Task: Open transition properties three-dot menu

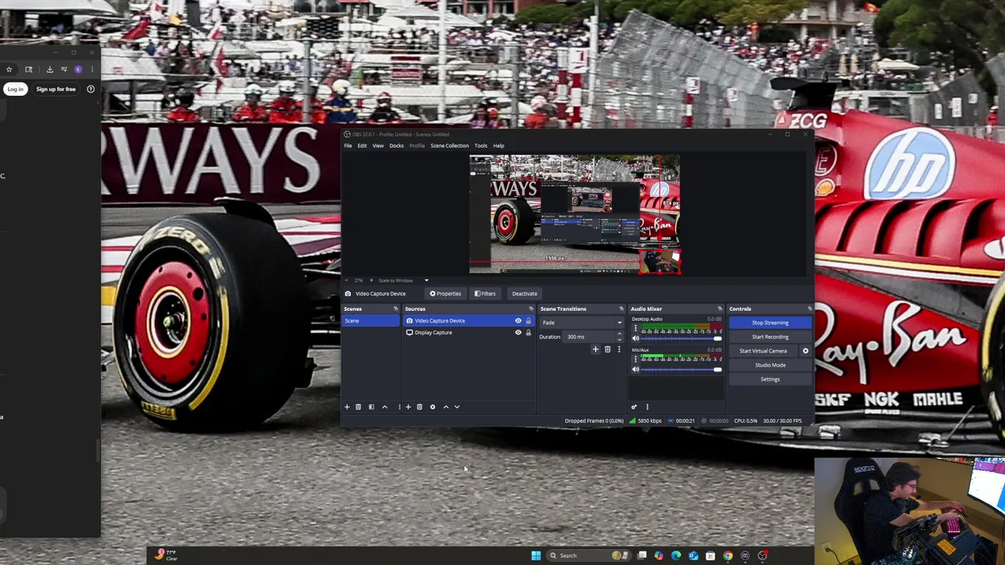Action: tap(619, 349)
